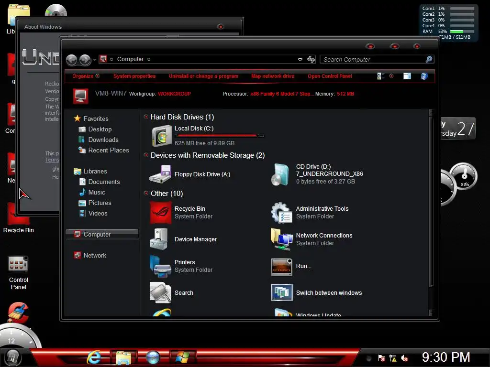Viewport: 490px width, 367px height.
Task: Open recent pages dropdown beside Forward
Action: click(x=94, y=60)
